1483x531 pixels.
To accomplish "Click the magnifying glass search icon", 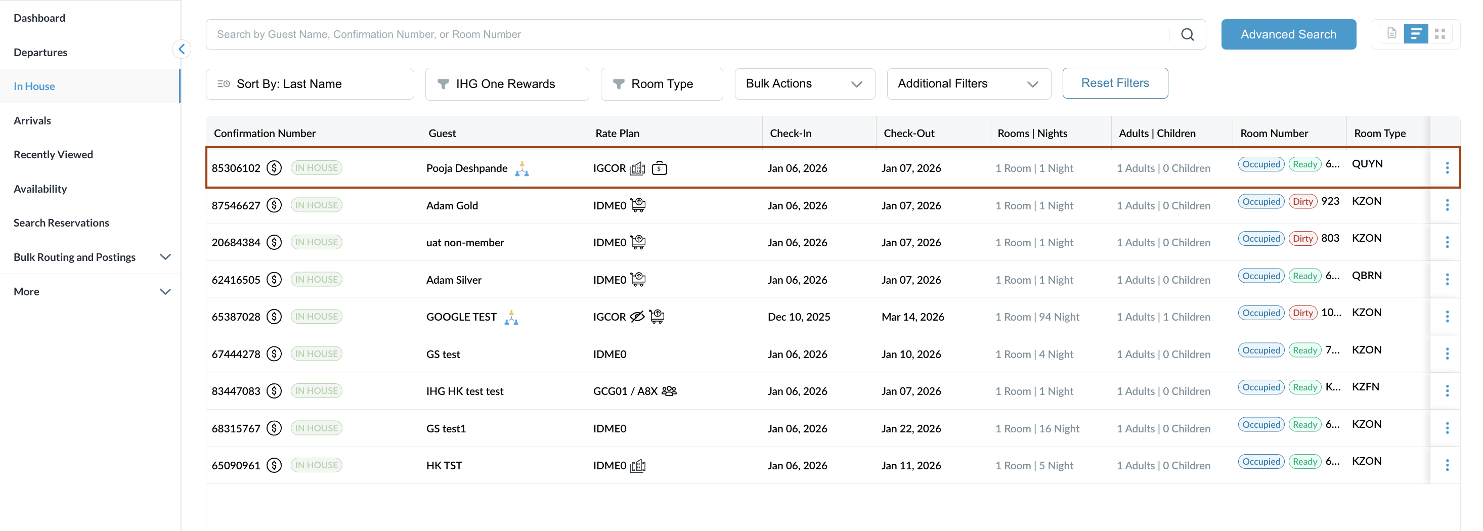I will click(1187, 34).
